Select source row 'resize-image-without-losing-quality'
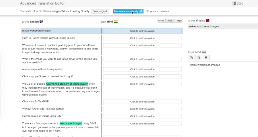This screenshot has height=137, width=258. coord(42,69)
